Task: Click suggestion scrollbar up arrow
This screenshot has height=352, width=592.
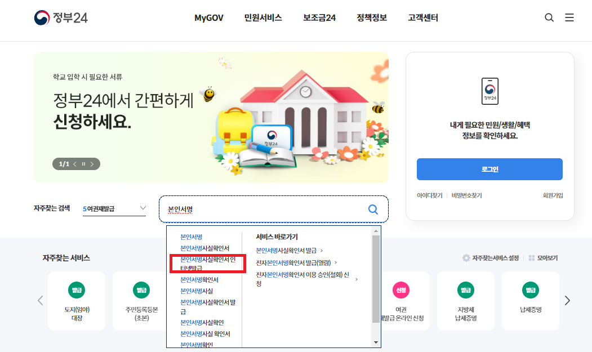Action: pyautogui.click(x=376, y=231)
